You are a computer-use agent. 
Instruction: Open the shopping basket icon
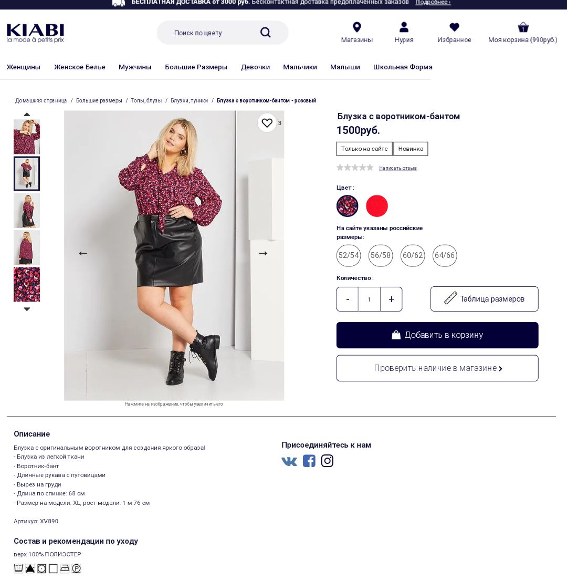click(523, 27)
